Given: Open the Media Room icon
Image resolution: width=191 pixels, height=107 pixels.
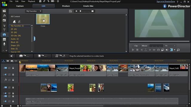Looking at the screenshot, I should (x=4, y=11).
